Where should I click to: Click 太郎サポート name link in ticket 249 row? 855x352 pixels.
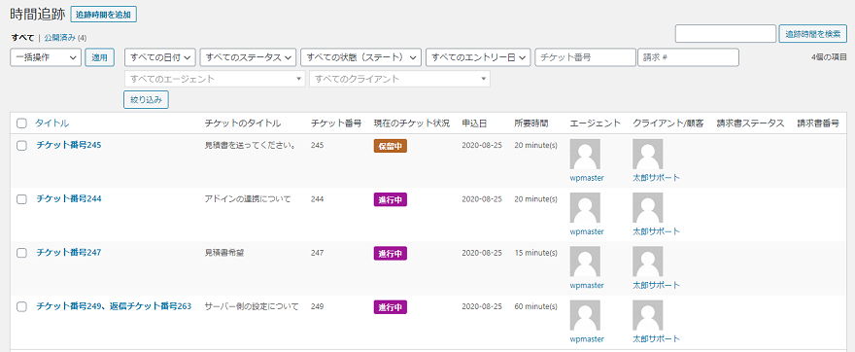point(657,339)
